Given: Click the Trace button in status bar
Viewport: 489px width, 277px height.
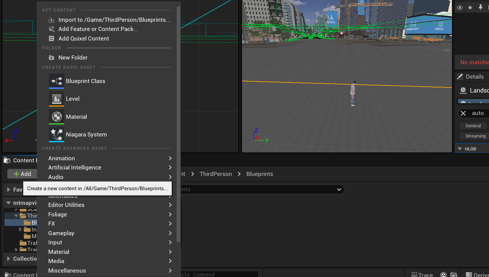Looking at the screenshot, I should 422,275.
